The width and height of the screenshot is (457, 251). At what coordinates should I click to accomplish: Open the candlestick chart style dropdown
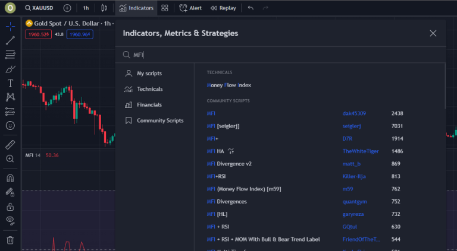pos(104,8)
